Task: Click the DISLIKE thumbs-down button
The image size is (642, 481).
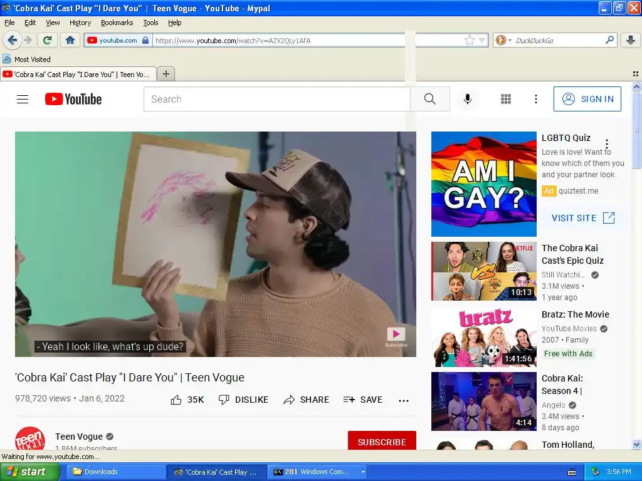Action: point(243,400)
